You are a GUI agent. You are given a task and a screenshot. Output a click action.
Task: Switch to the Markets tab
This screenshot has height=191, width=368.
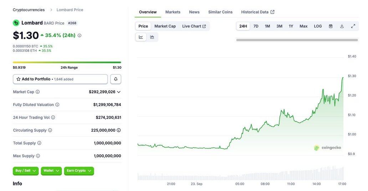coord(173,12)
